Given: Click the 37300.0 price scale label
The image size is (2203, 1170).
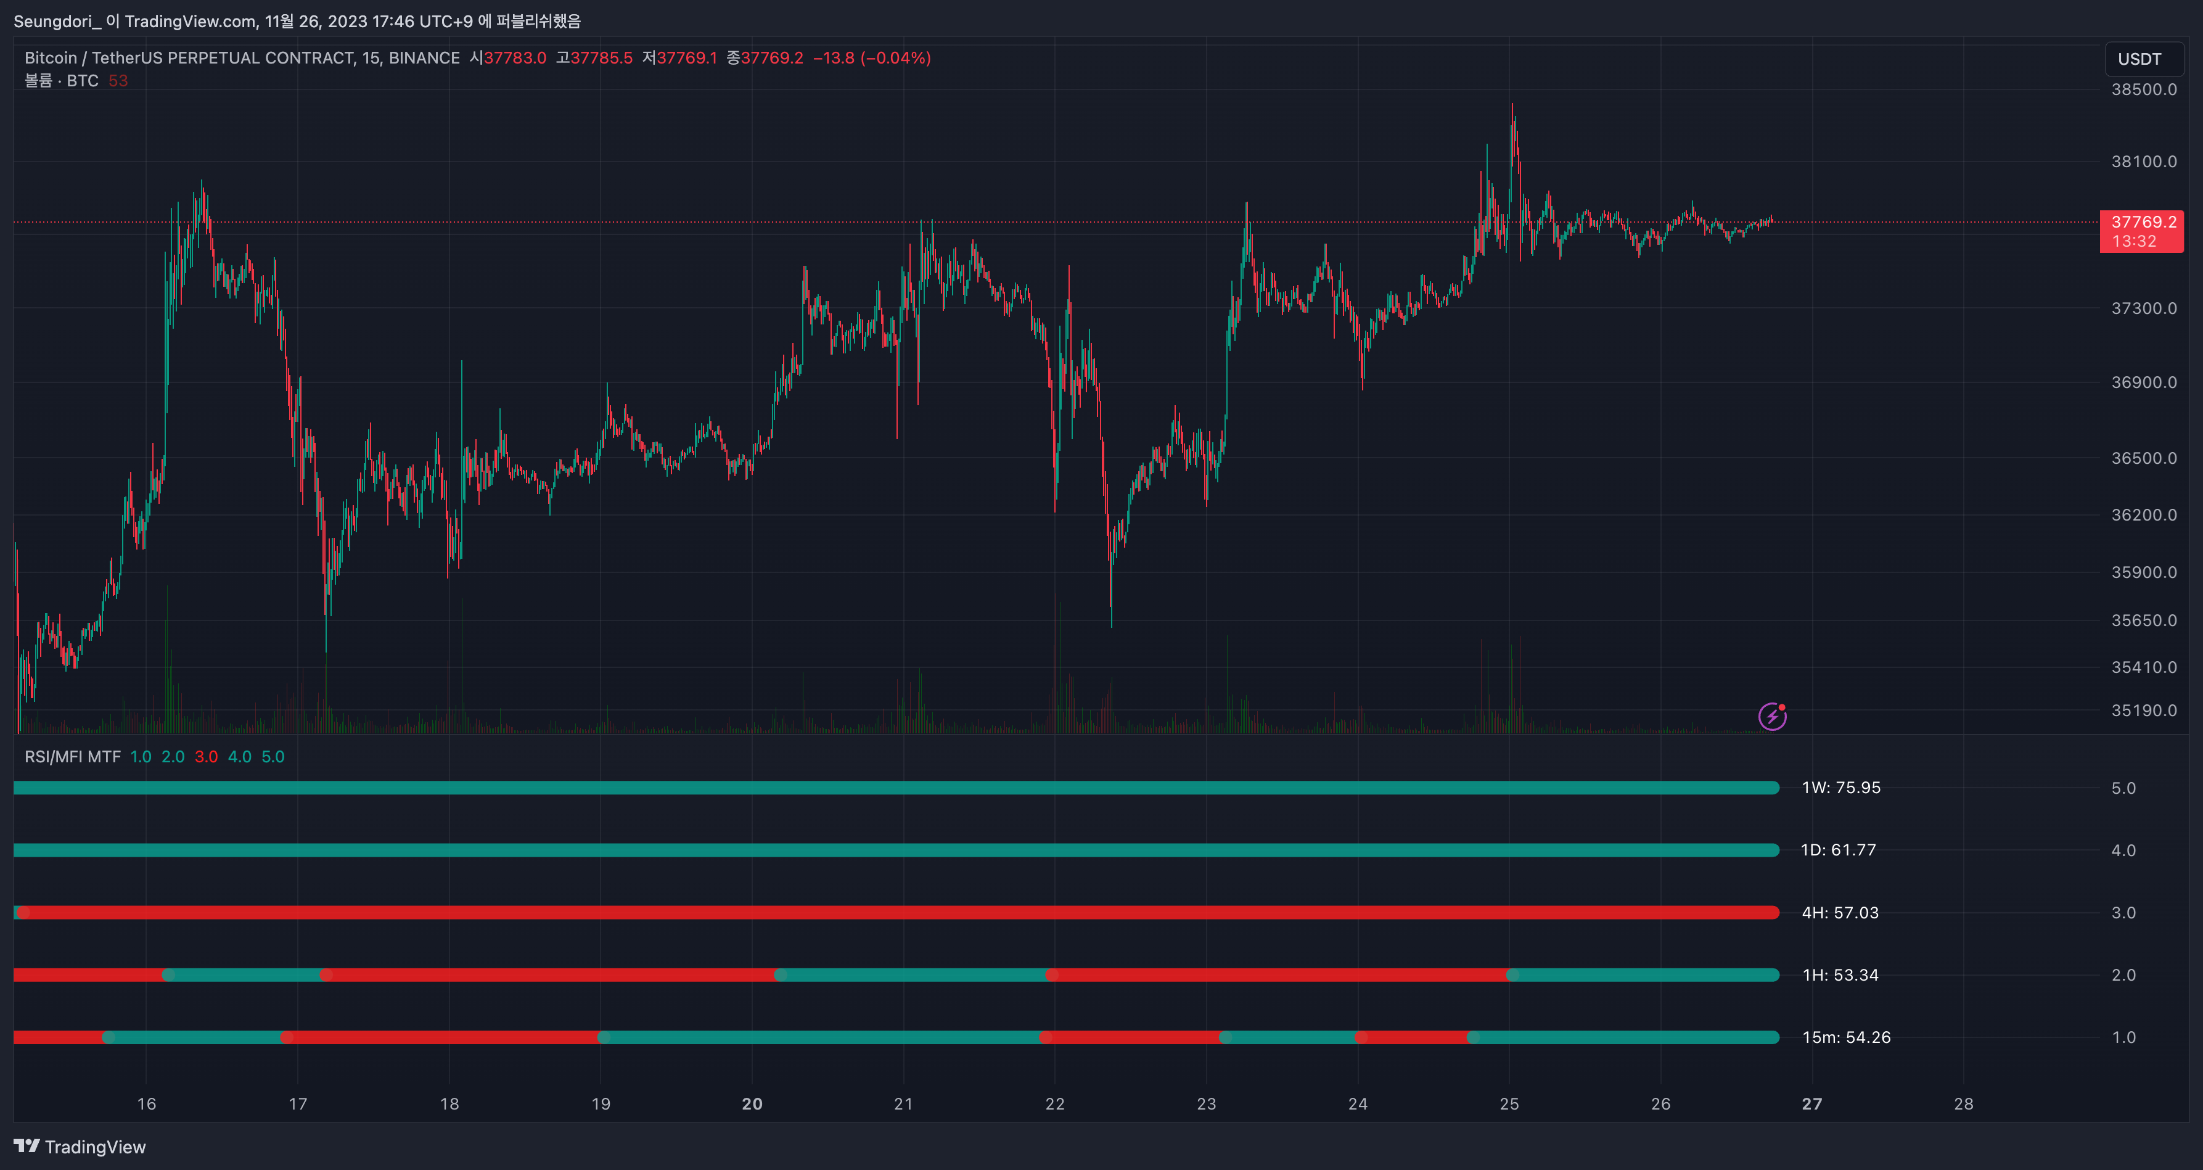Looking at the screenshot, I should tap(2144, 308).
